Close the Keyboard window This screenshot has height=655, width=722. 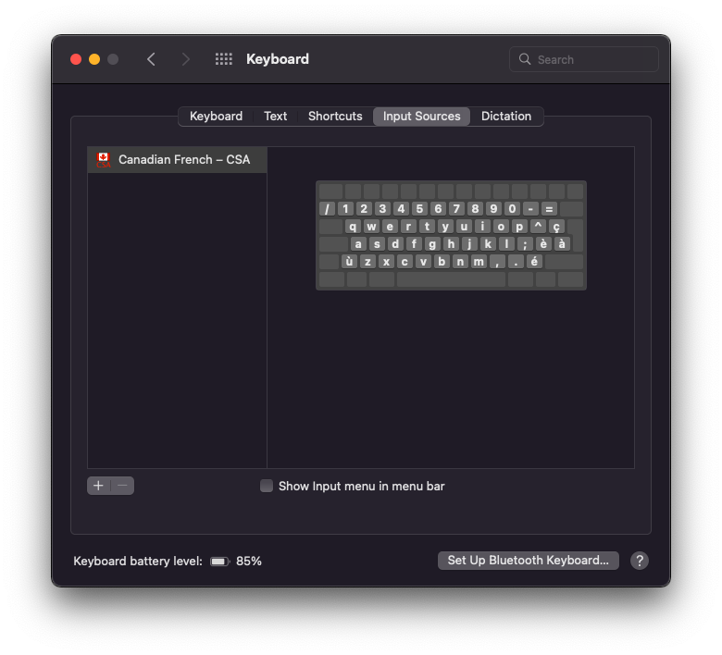76,59
